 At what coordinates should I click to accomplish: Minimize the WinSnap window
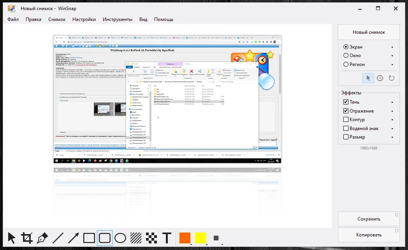[x=360, y=9]
